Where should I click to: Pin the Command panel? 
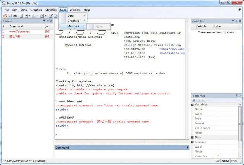[187, 147]
